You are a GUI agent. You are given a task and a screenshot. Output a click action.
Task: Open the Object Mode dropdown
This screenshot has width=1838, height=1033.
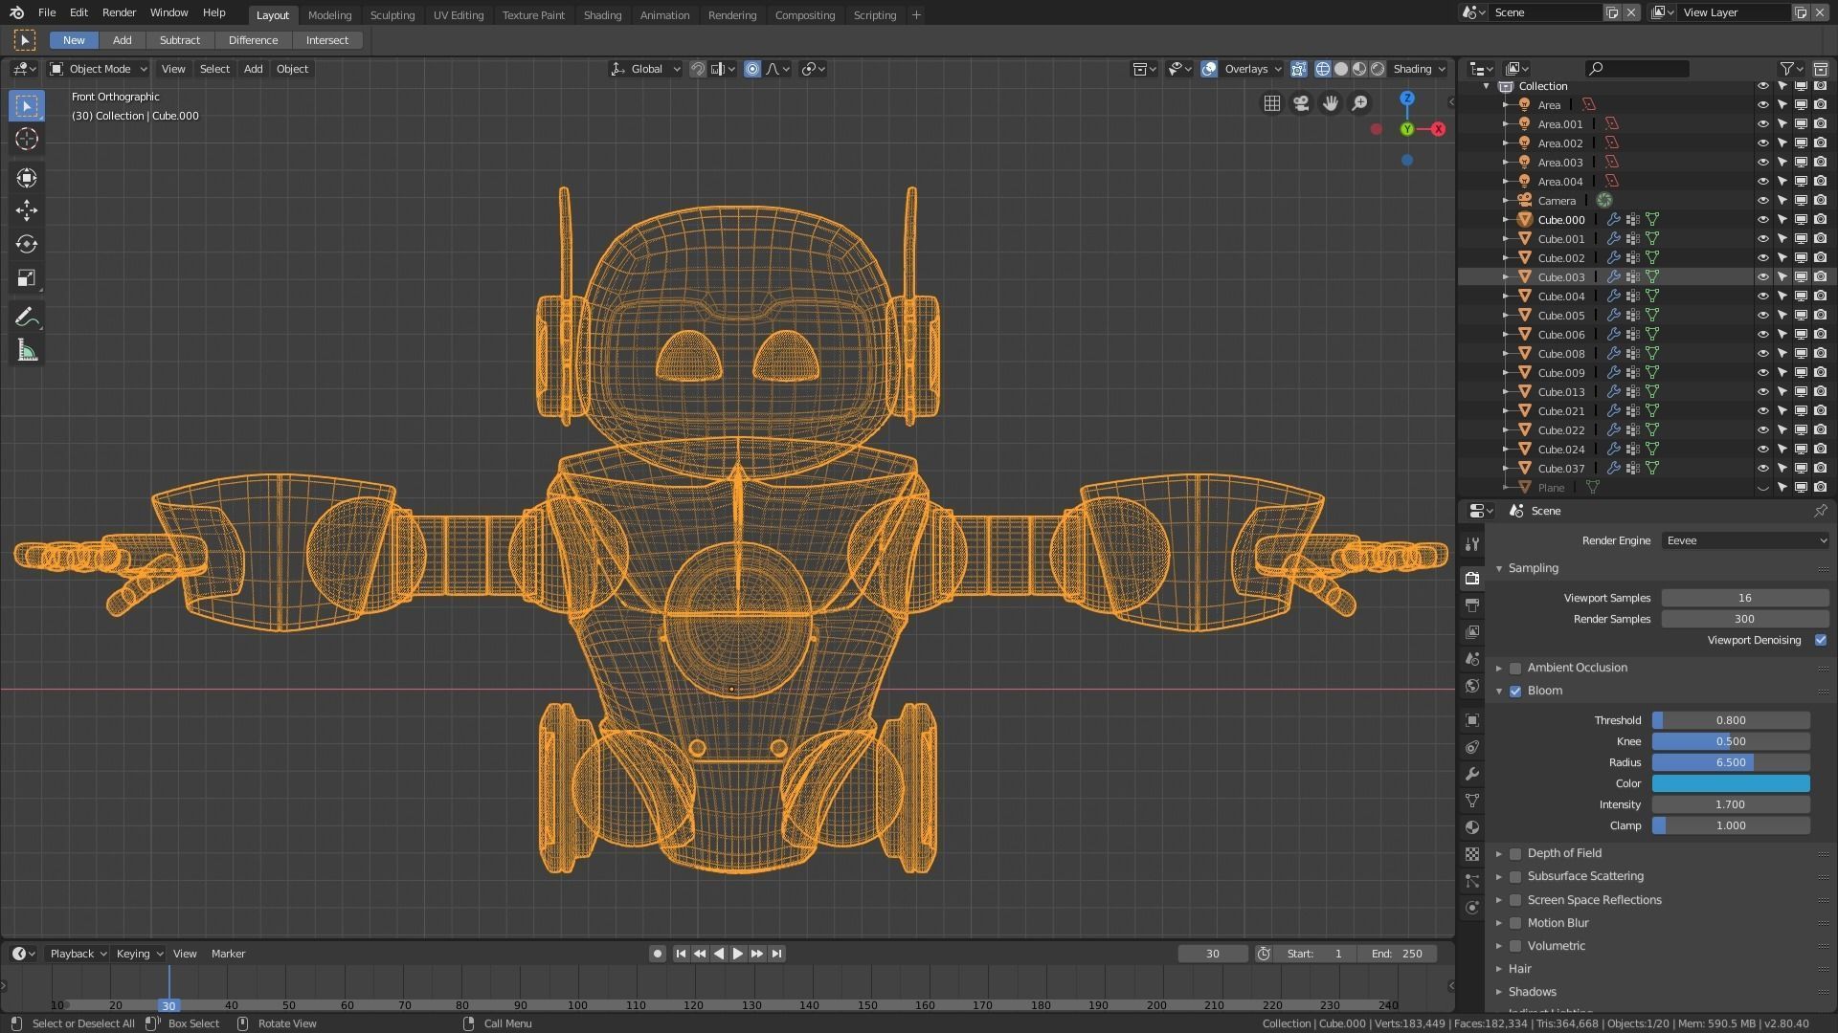tap(99, 69)
